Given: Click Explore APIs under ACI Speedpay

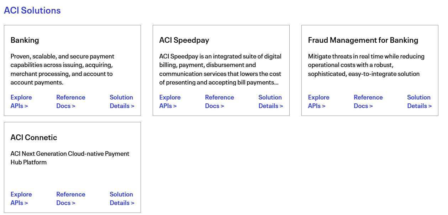Looking at the screenshot, I should (170, 102).
